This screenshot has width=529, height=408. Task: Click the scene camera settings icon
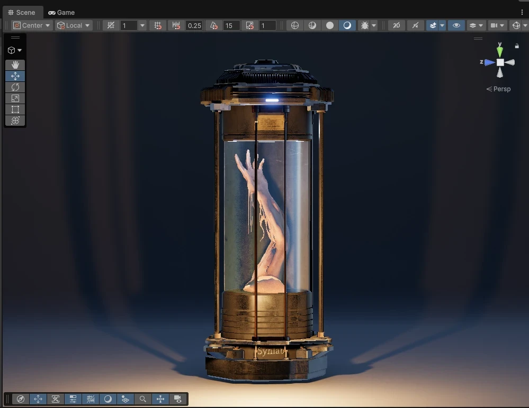click(x=495, y=25)
